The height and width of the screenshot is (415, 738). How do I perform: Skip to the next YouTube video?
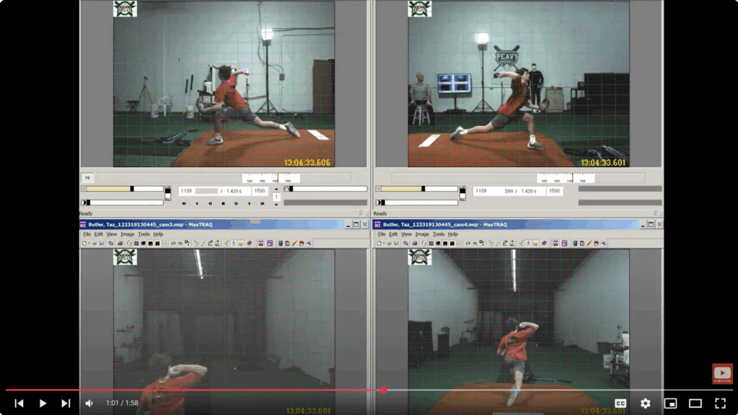[x=66, y=403]
